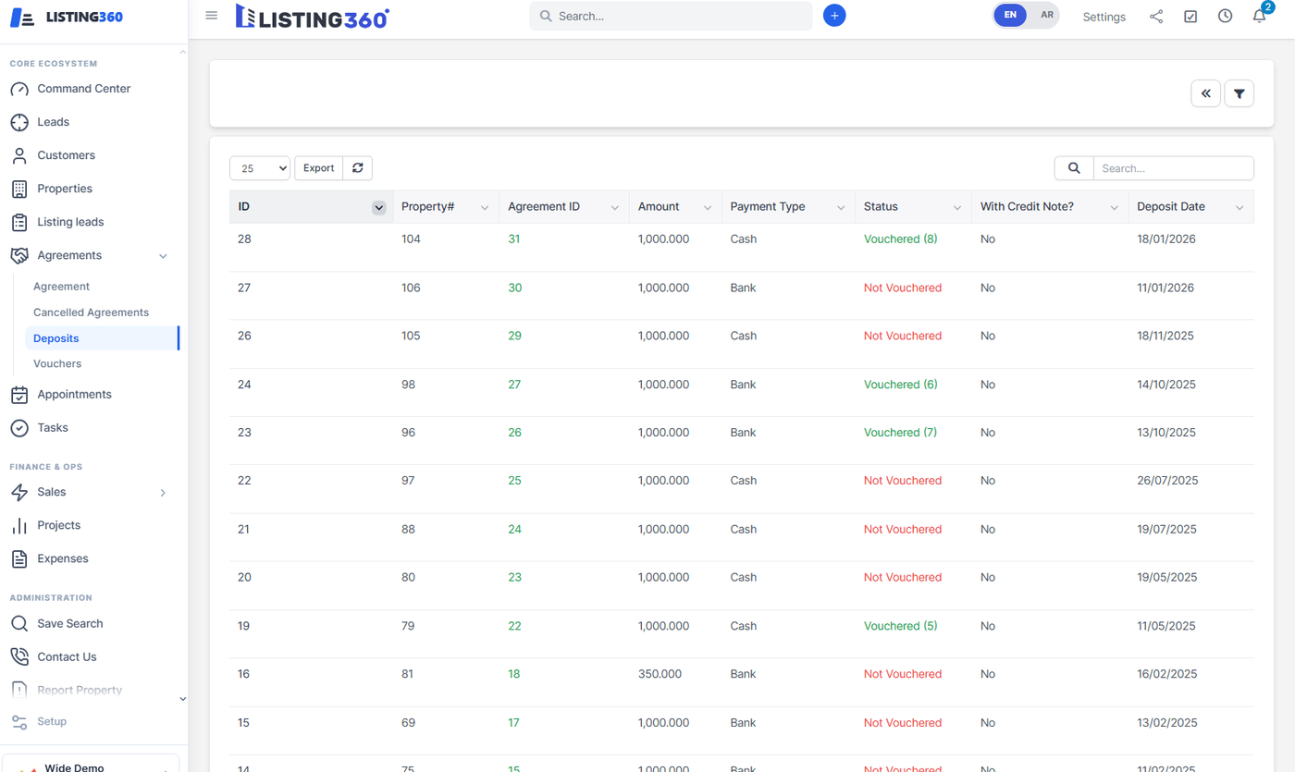
Task: Open agreement ID 31 link
Action: [514, 239]
